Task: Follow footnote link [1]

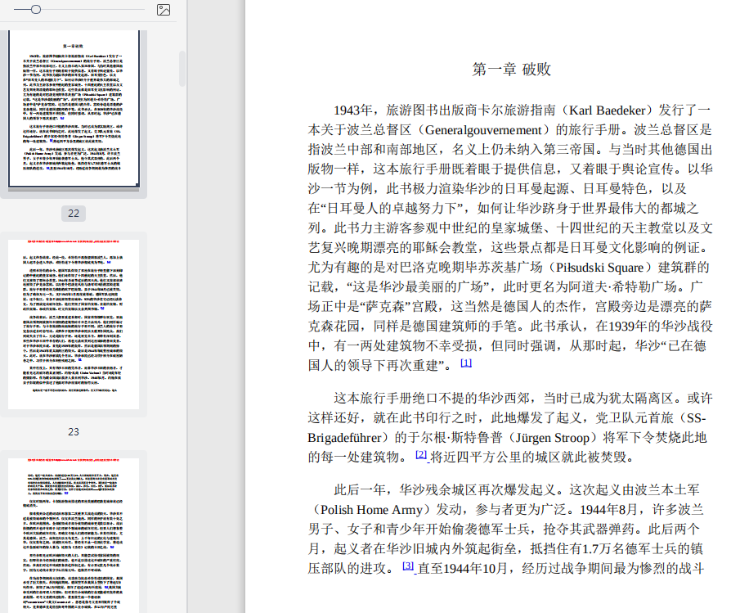Action: click(466, 363)
